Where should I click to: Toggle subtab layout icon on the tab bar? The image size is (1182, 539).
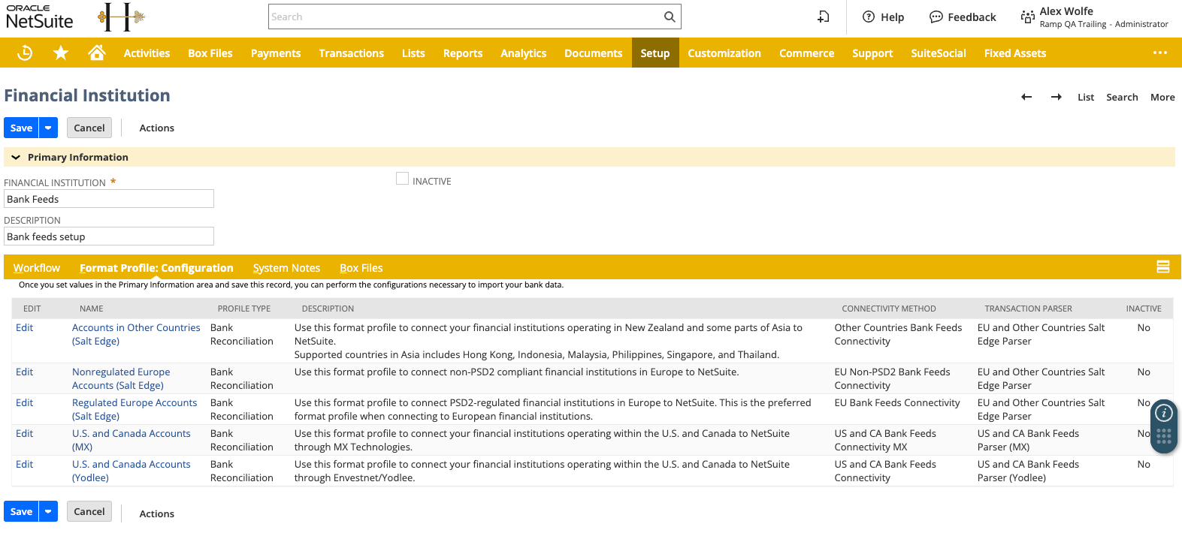pos(1163,266)
